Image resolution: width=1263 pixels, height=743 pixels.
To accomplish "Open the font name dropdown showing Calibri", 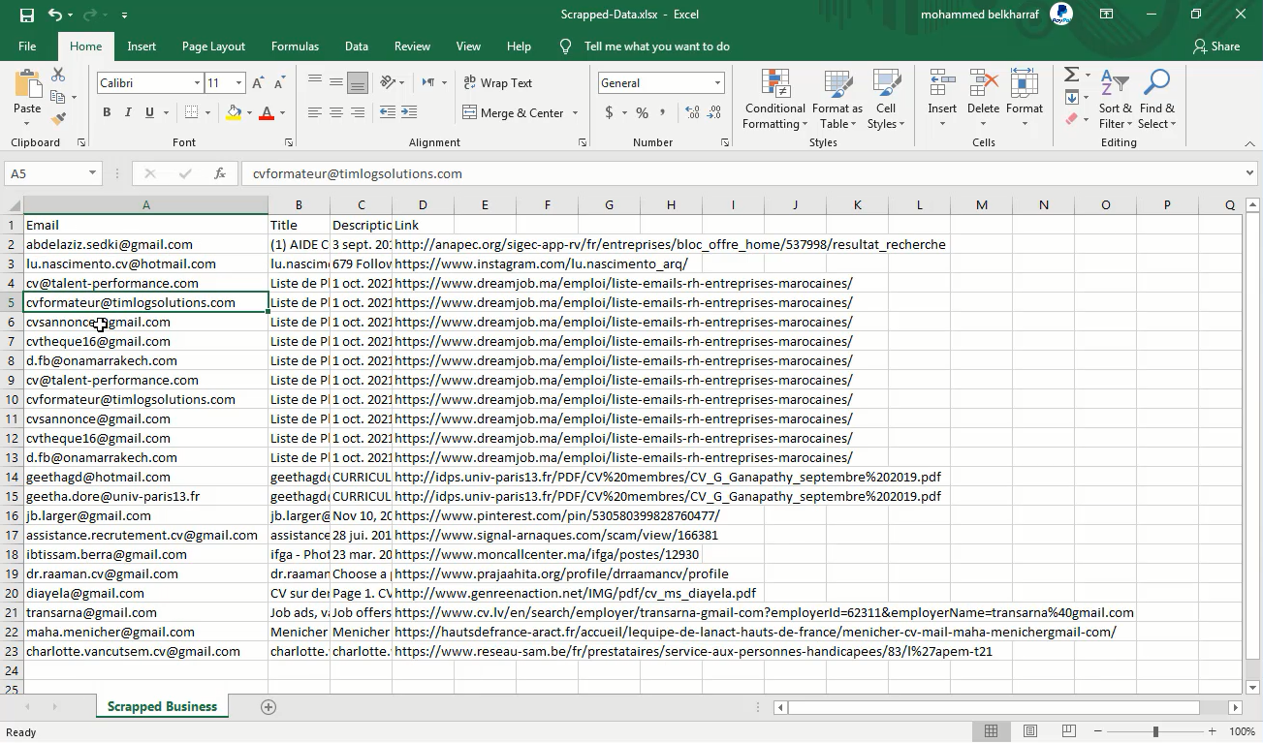I will [197, 83].
